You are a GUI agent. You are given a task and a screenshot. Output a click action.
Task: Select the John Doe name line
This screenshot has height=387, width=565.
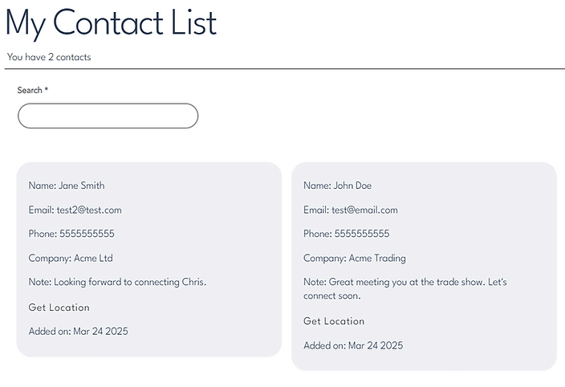click(x=337, y=185)
